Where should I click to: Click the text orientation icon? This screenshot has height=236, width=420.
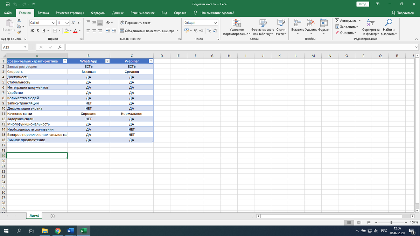coord(108,22)
